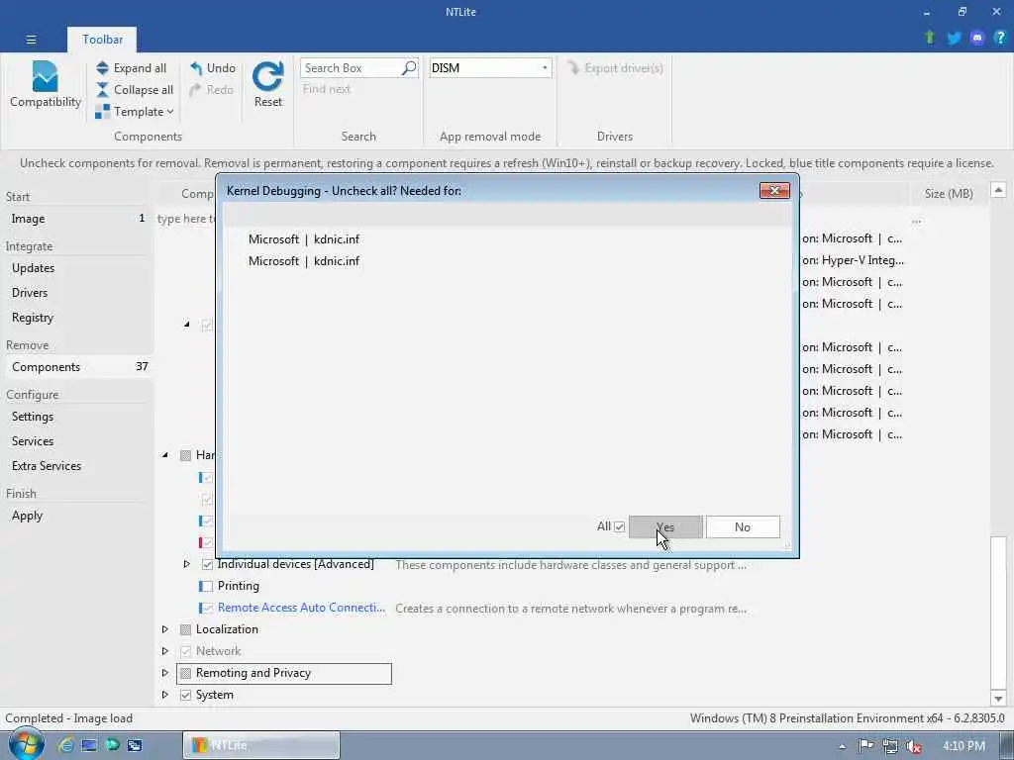Viewport: 1014px width, 760px height.
Task: Click the Collapse all icon
Action: pos(102,90)
